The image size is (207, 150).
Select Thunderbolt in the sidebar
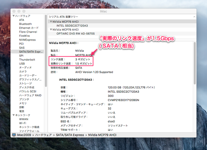point(27,60)
